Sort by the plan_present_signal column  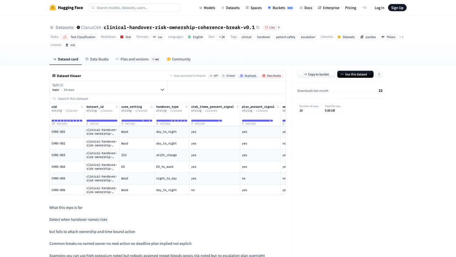coord(278,107)
